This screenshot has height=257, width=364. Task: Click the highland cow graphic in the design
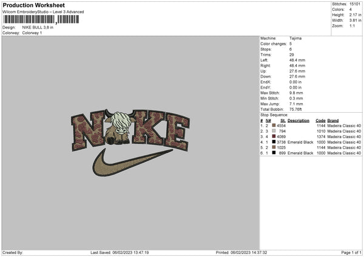118,127
